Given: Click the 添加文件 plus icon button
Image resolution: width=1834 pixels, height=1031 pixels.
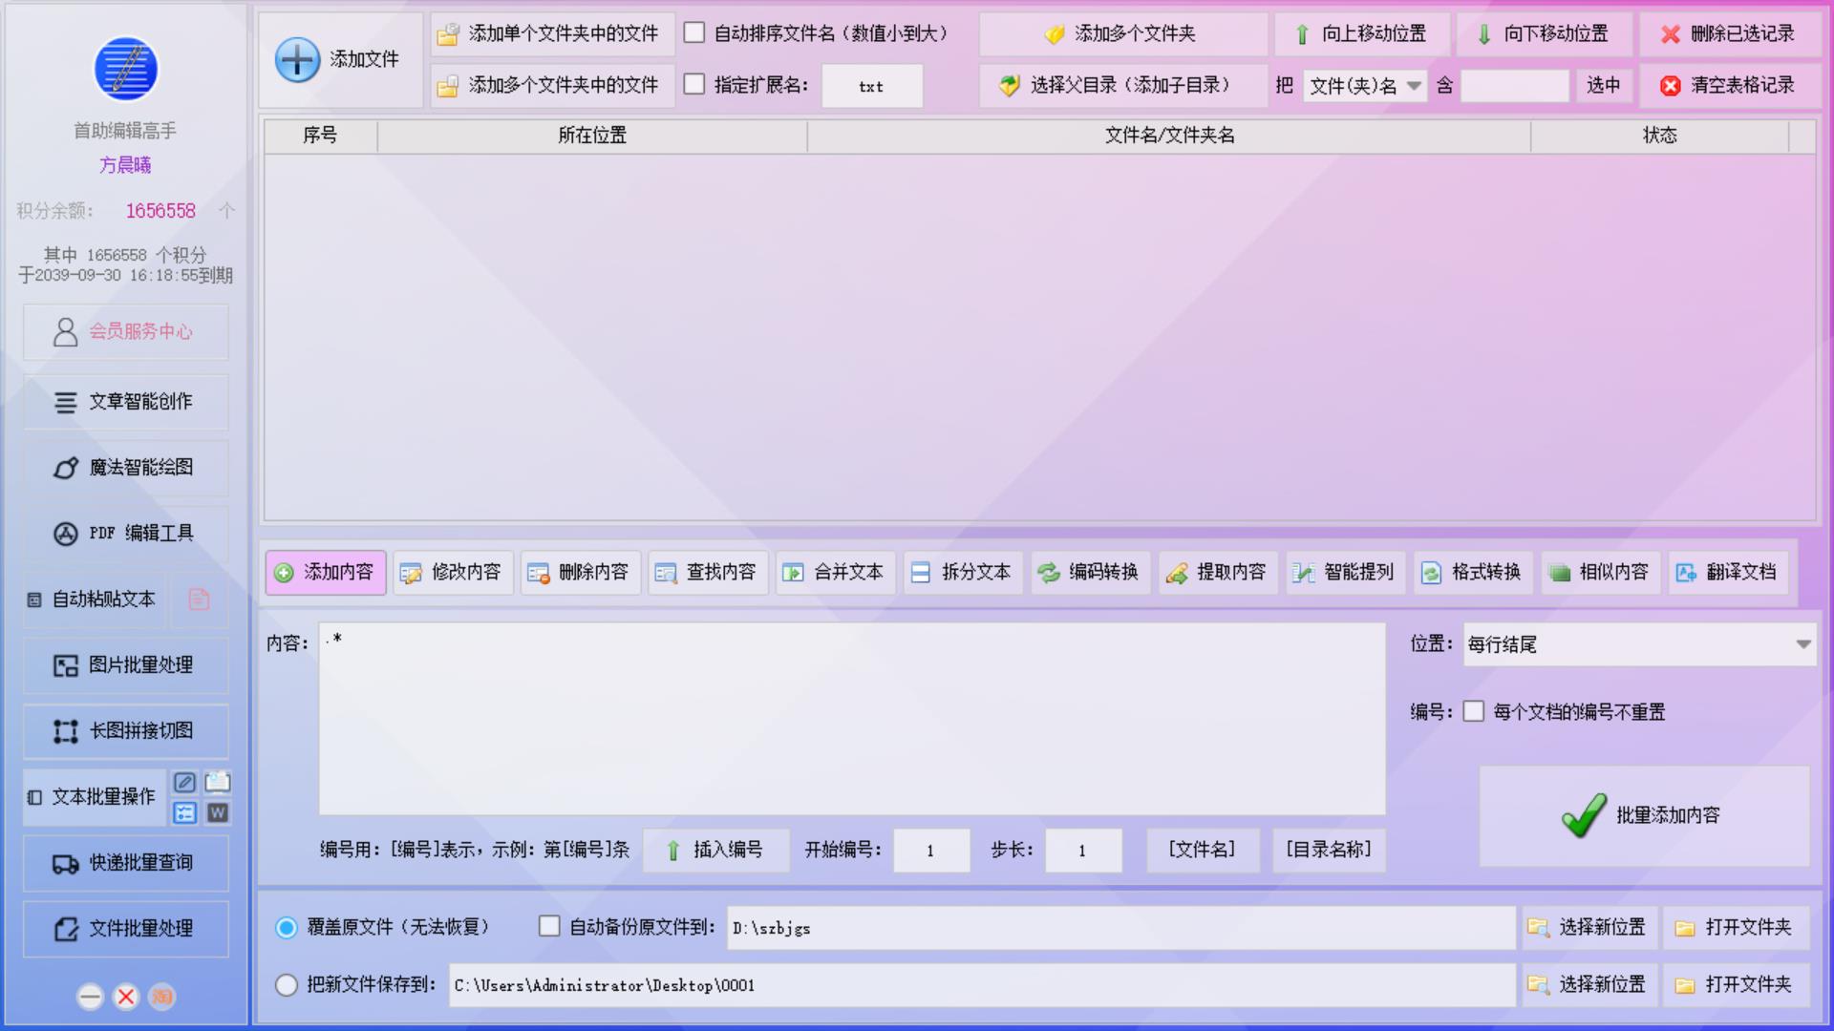Looking at the screenshot, I should click(x=339, y=59).
